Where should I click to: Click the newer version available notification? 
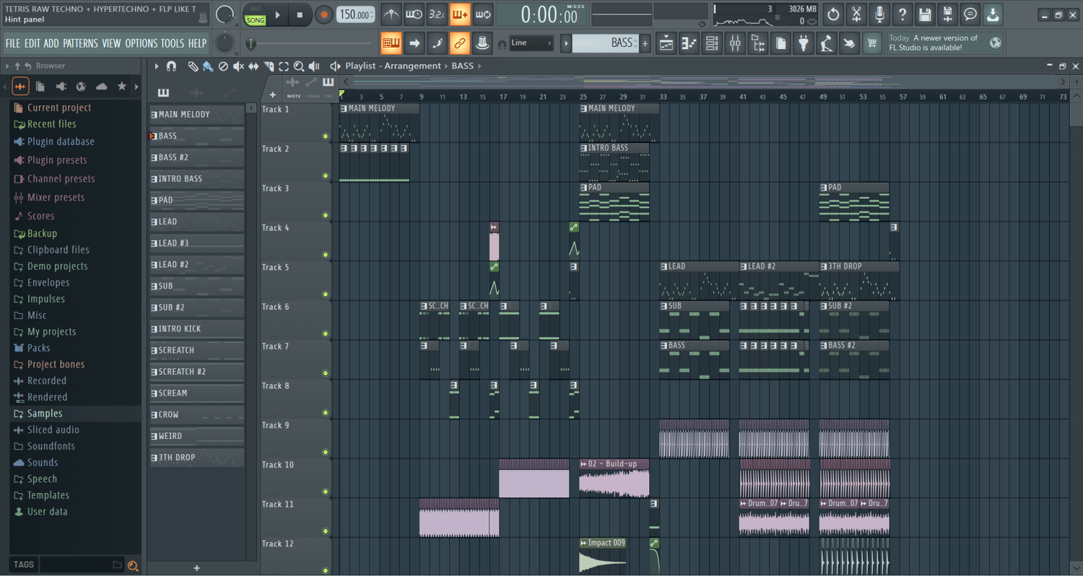[945, 43]
